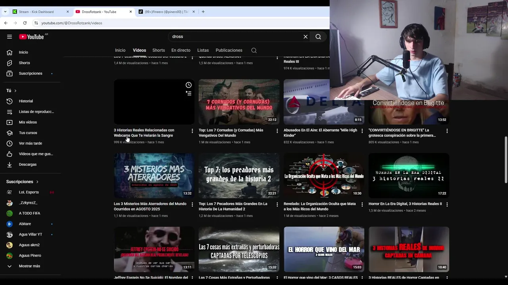Open the channel search magnifier icon
Image resolution: width=508 pixels, height=285 pixels.
tap(254, 50)
